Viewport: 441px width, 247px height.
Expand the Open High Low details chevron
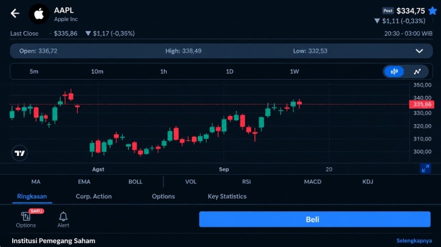coord(419,51)
